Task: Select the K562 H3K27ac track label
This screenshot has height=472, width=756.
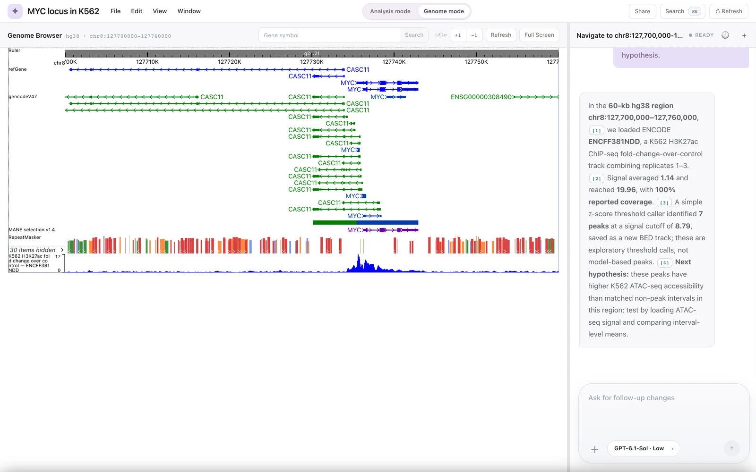Action: pos(29,263)
